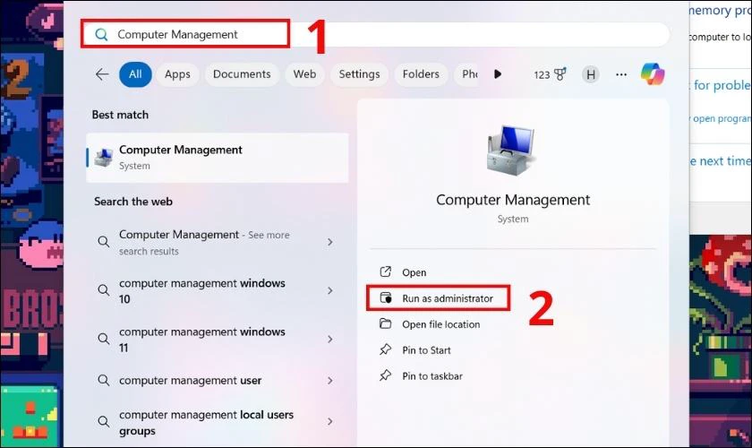The height and width of the screenshot is (448, 752).
Task: Select the All filter tab
Action: point(135,74)
